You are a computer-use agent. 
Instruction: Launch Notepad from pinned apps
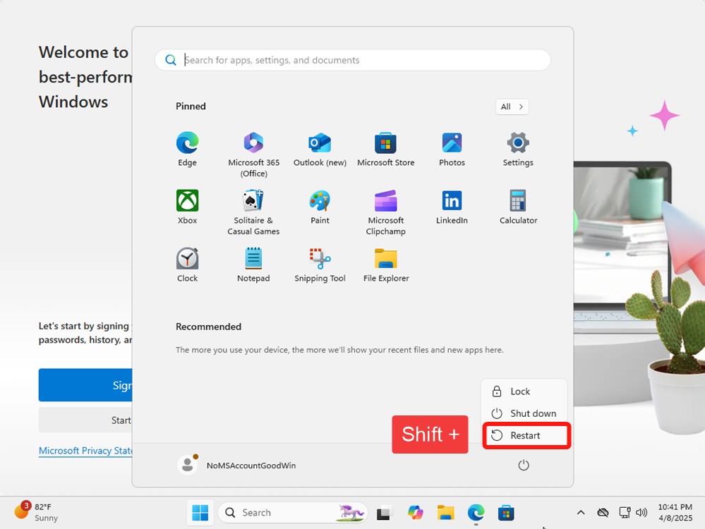pyautogui.click(x=253, y=265)
